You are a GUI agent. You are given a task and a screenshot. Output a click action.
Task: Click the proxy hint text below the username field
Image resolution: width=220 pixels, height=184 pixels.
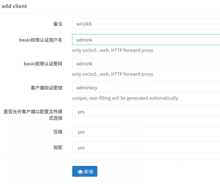coord(113,50)
